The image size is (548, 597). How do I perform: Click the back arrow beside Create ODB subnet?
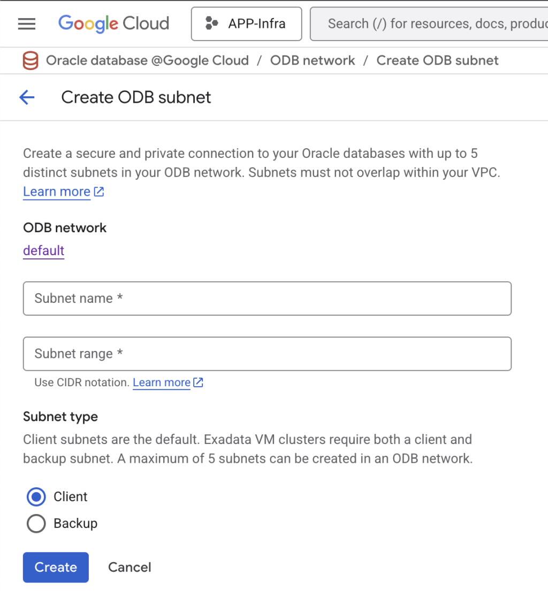tap(26, 97)
